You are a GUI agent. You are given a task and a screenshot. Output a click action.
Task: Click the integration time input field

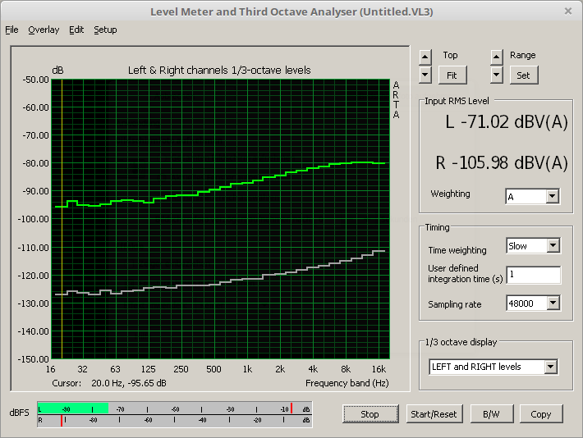click(x=533, y=275)
